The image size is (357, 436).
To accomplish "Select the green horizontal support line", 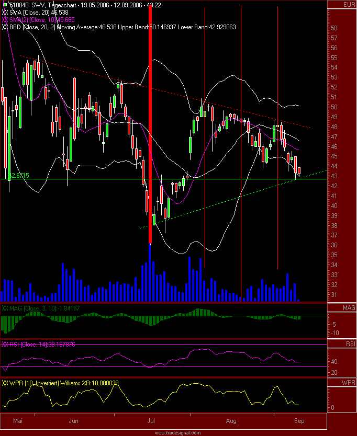I will coord(163,179).
